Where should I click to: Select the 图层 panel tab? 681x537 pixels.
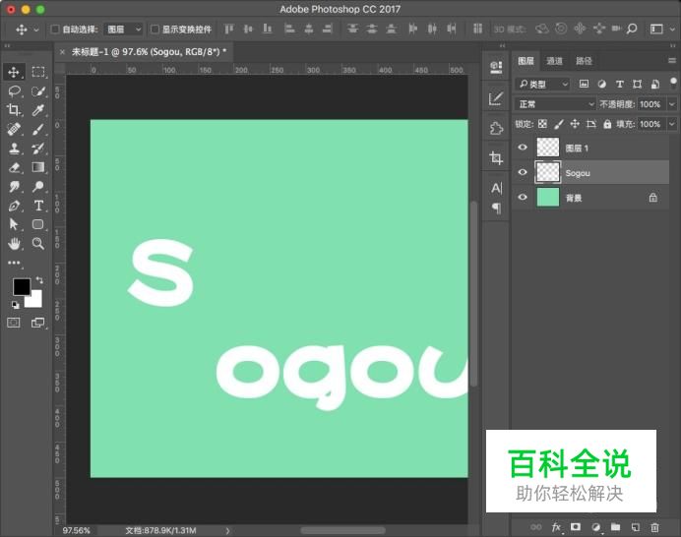click(526, 61)
